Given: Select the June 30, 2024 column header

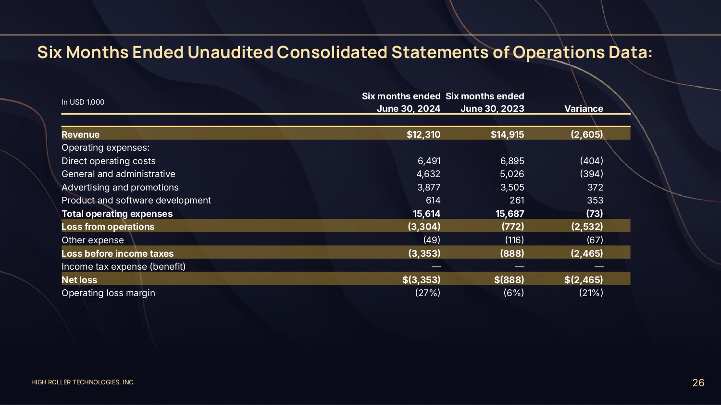Looking at the screenshot, I should click(401, 102).
